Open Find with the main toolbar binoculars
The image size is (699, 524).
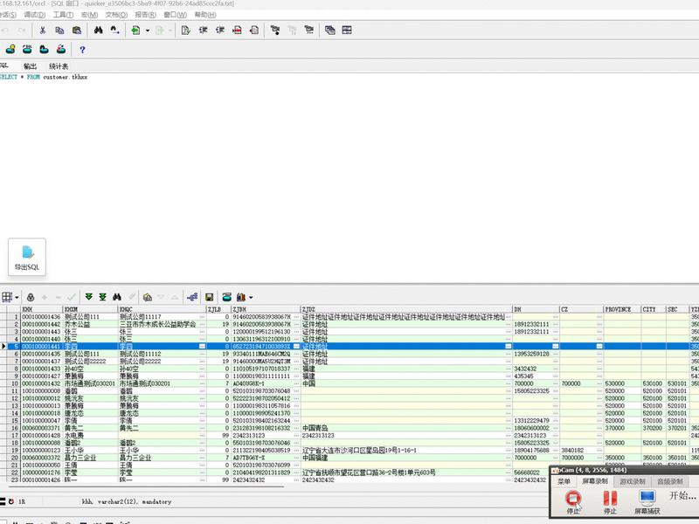tap(98, 31)
